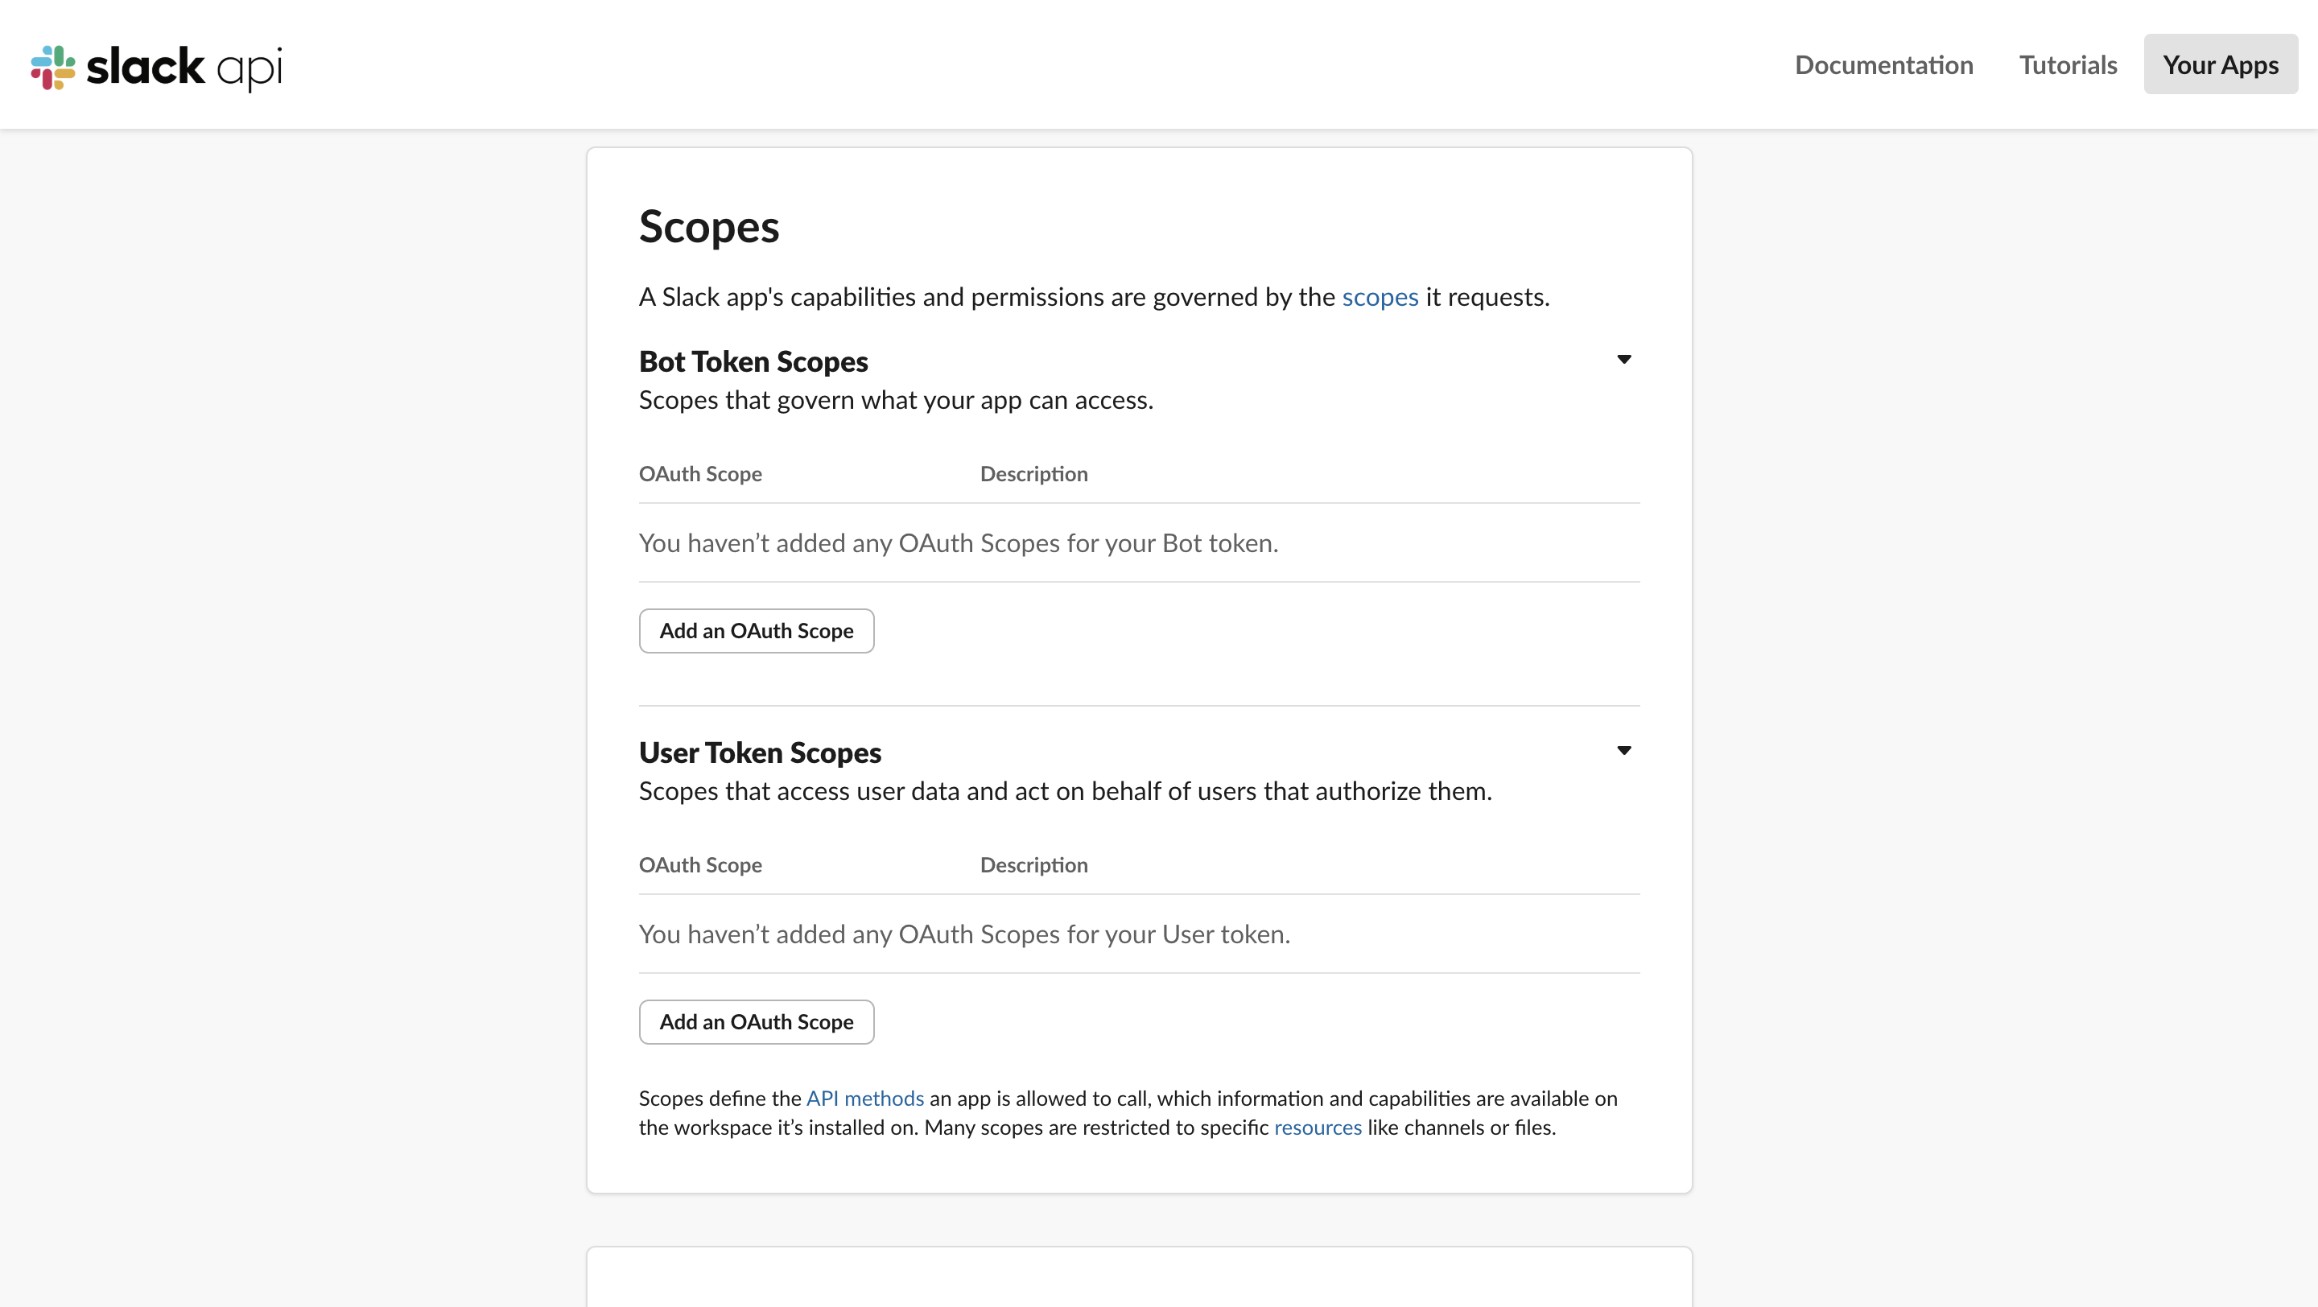Click the Bot Token Scopes heading

(x=753, y=361)
